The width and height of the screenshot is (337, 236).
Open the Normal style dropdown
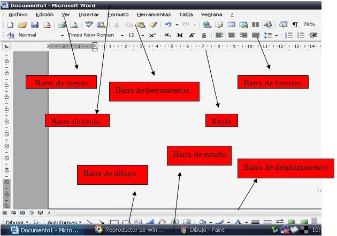coord(62,35)
